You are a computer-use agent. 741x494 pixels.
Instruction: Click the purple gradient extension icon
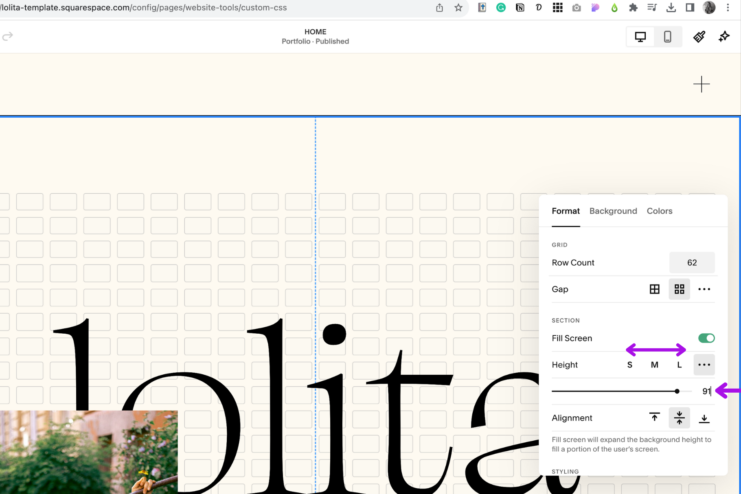[595, 8]
